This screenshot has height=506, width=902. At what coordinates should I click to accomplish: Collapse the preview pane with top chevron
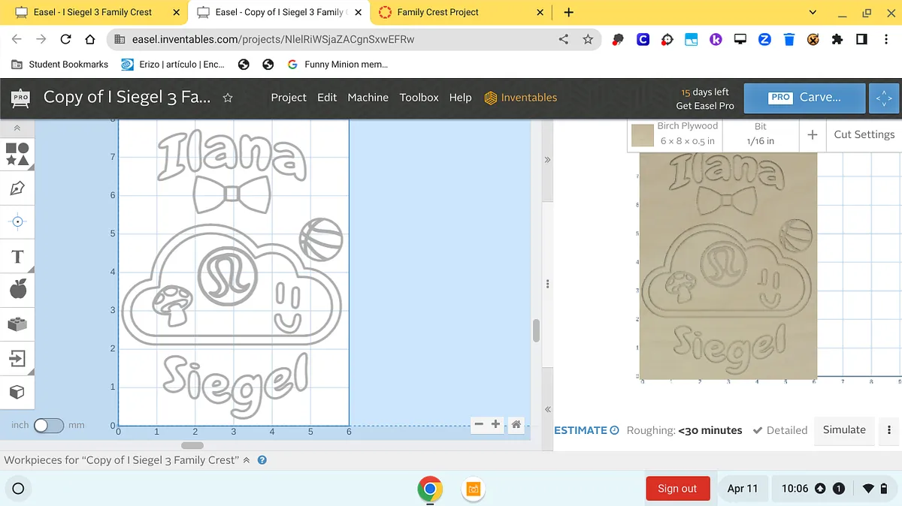(547, 160)
